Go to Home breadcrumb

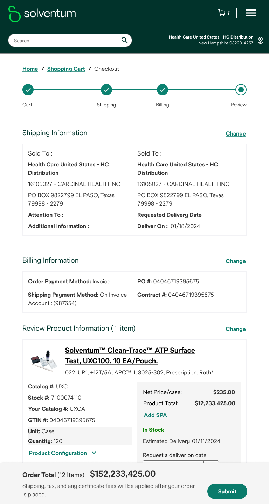pyautogui.click(x=30, y=69)
